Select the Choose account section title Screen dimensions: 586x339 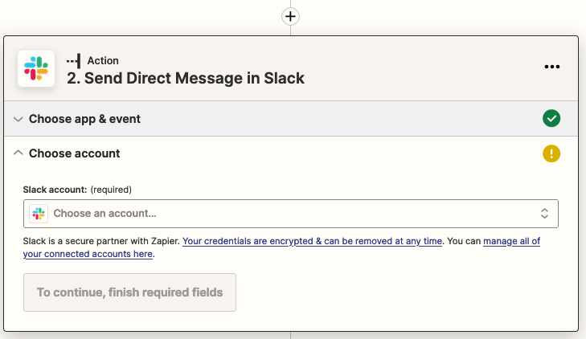tap(75, 153)
